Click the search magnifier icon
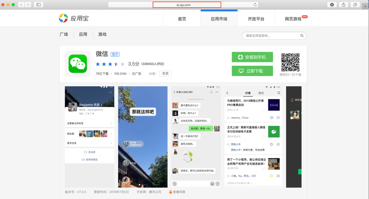Screen dimensions: 369x199 (301, 36)
